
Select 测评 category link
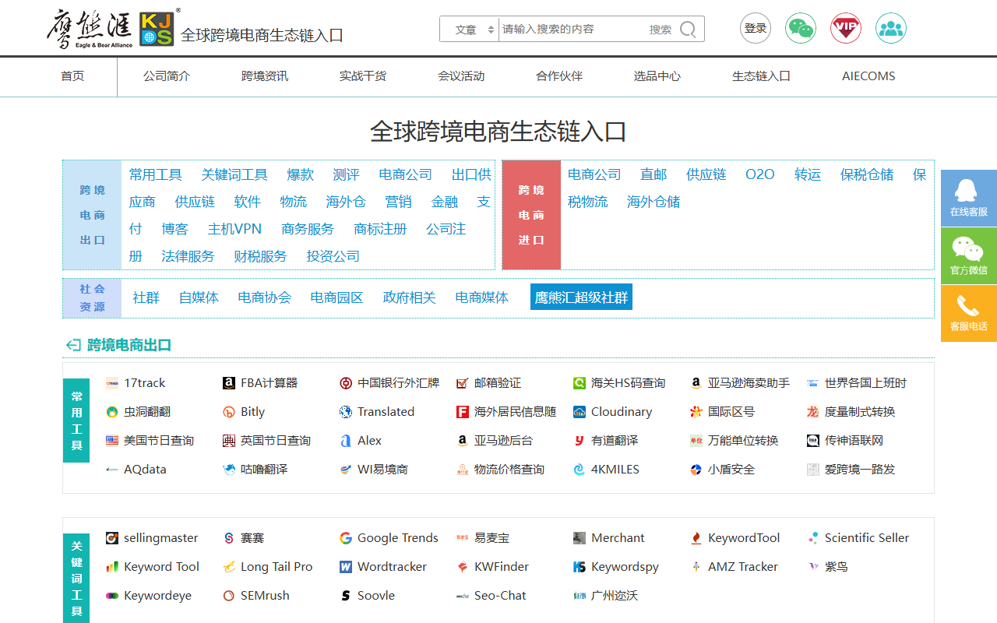(x=346, y=174)
